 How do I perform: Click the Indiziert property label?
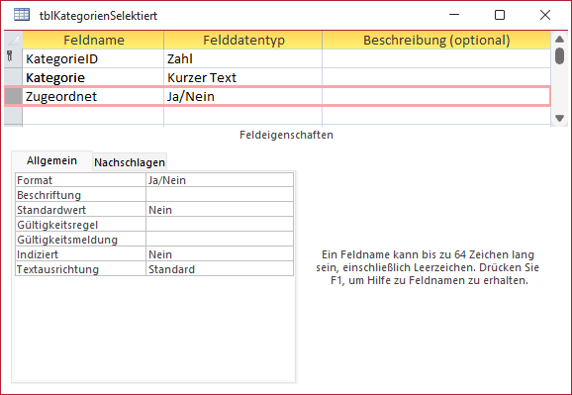tap(80, 254)
